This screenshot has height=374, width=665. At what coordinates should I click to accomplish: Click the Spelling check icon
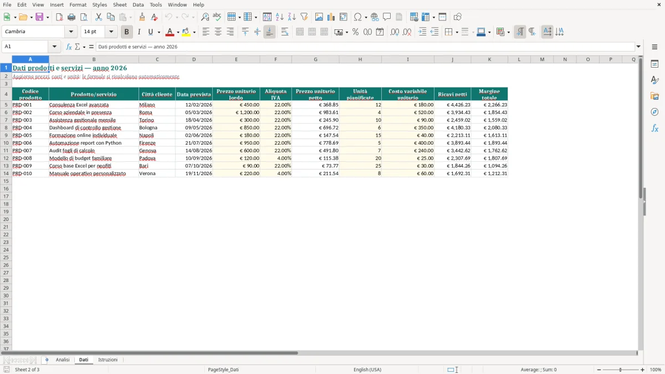(217, 17)
